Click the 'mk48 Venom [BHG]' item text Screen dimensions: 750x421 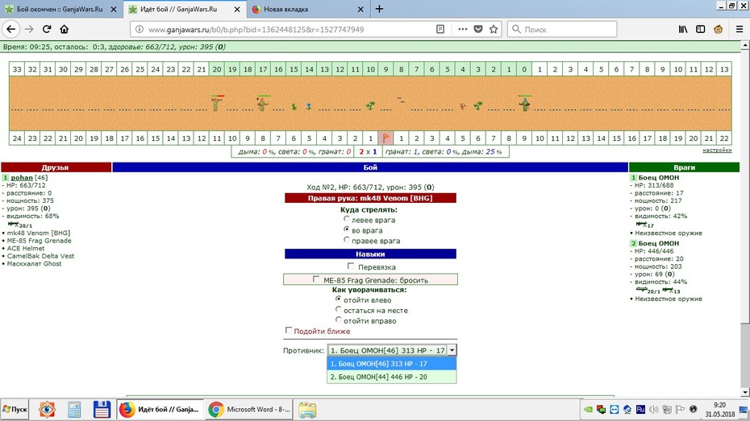pos(38,233)
